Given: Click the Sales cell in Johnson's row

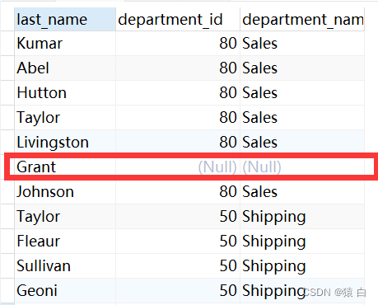Looking at the screenshot, I should [302, 192].
